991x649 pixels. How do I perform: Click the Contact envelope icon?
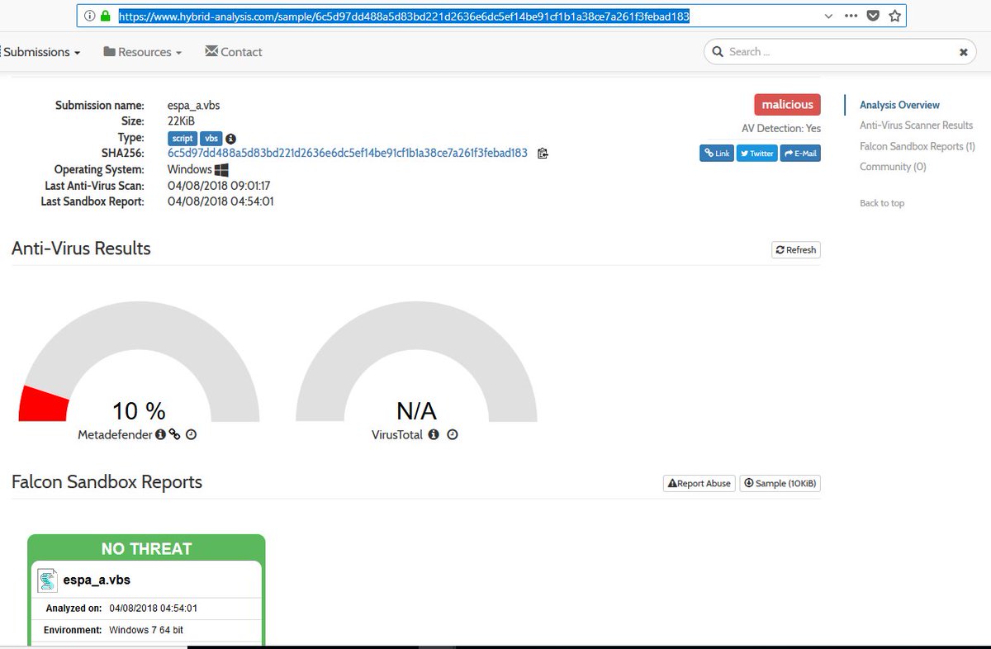211,51
